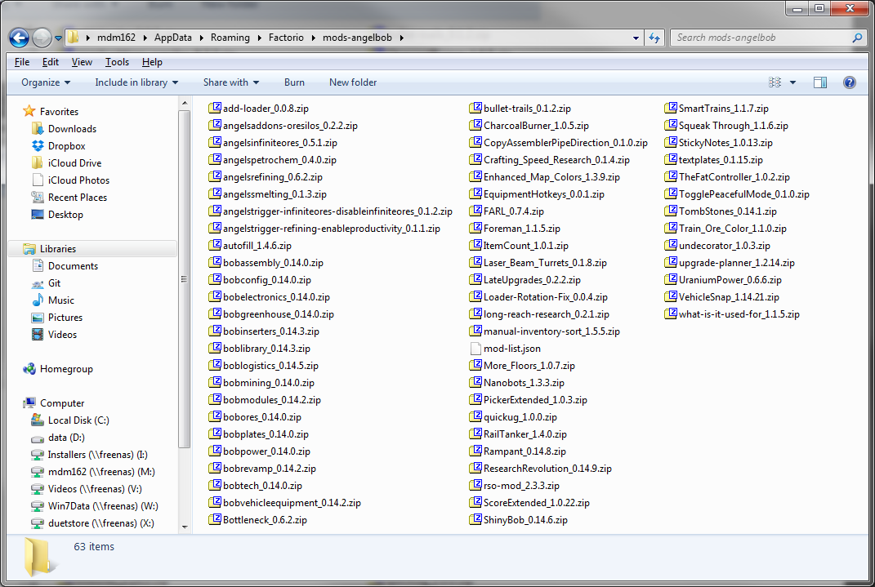Click the Back navigation arrow button
This screenshot has width=875, height=587.
click(x=20, y=38)
